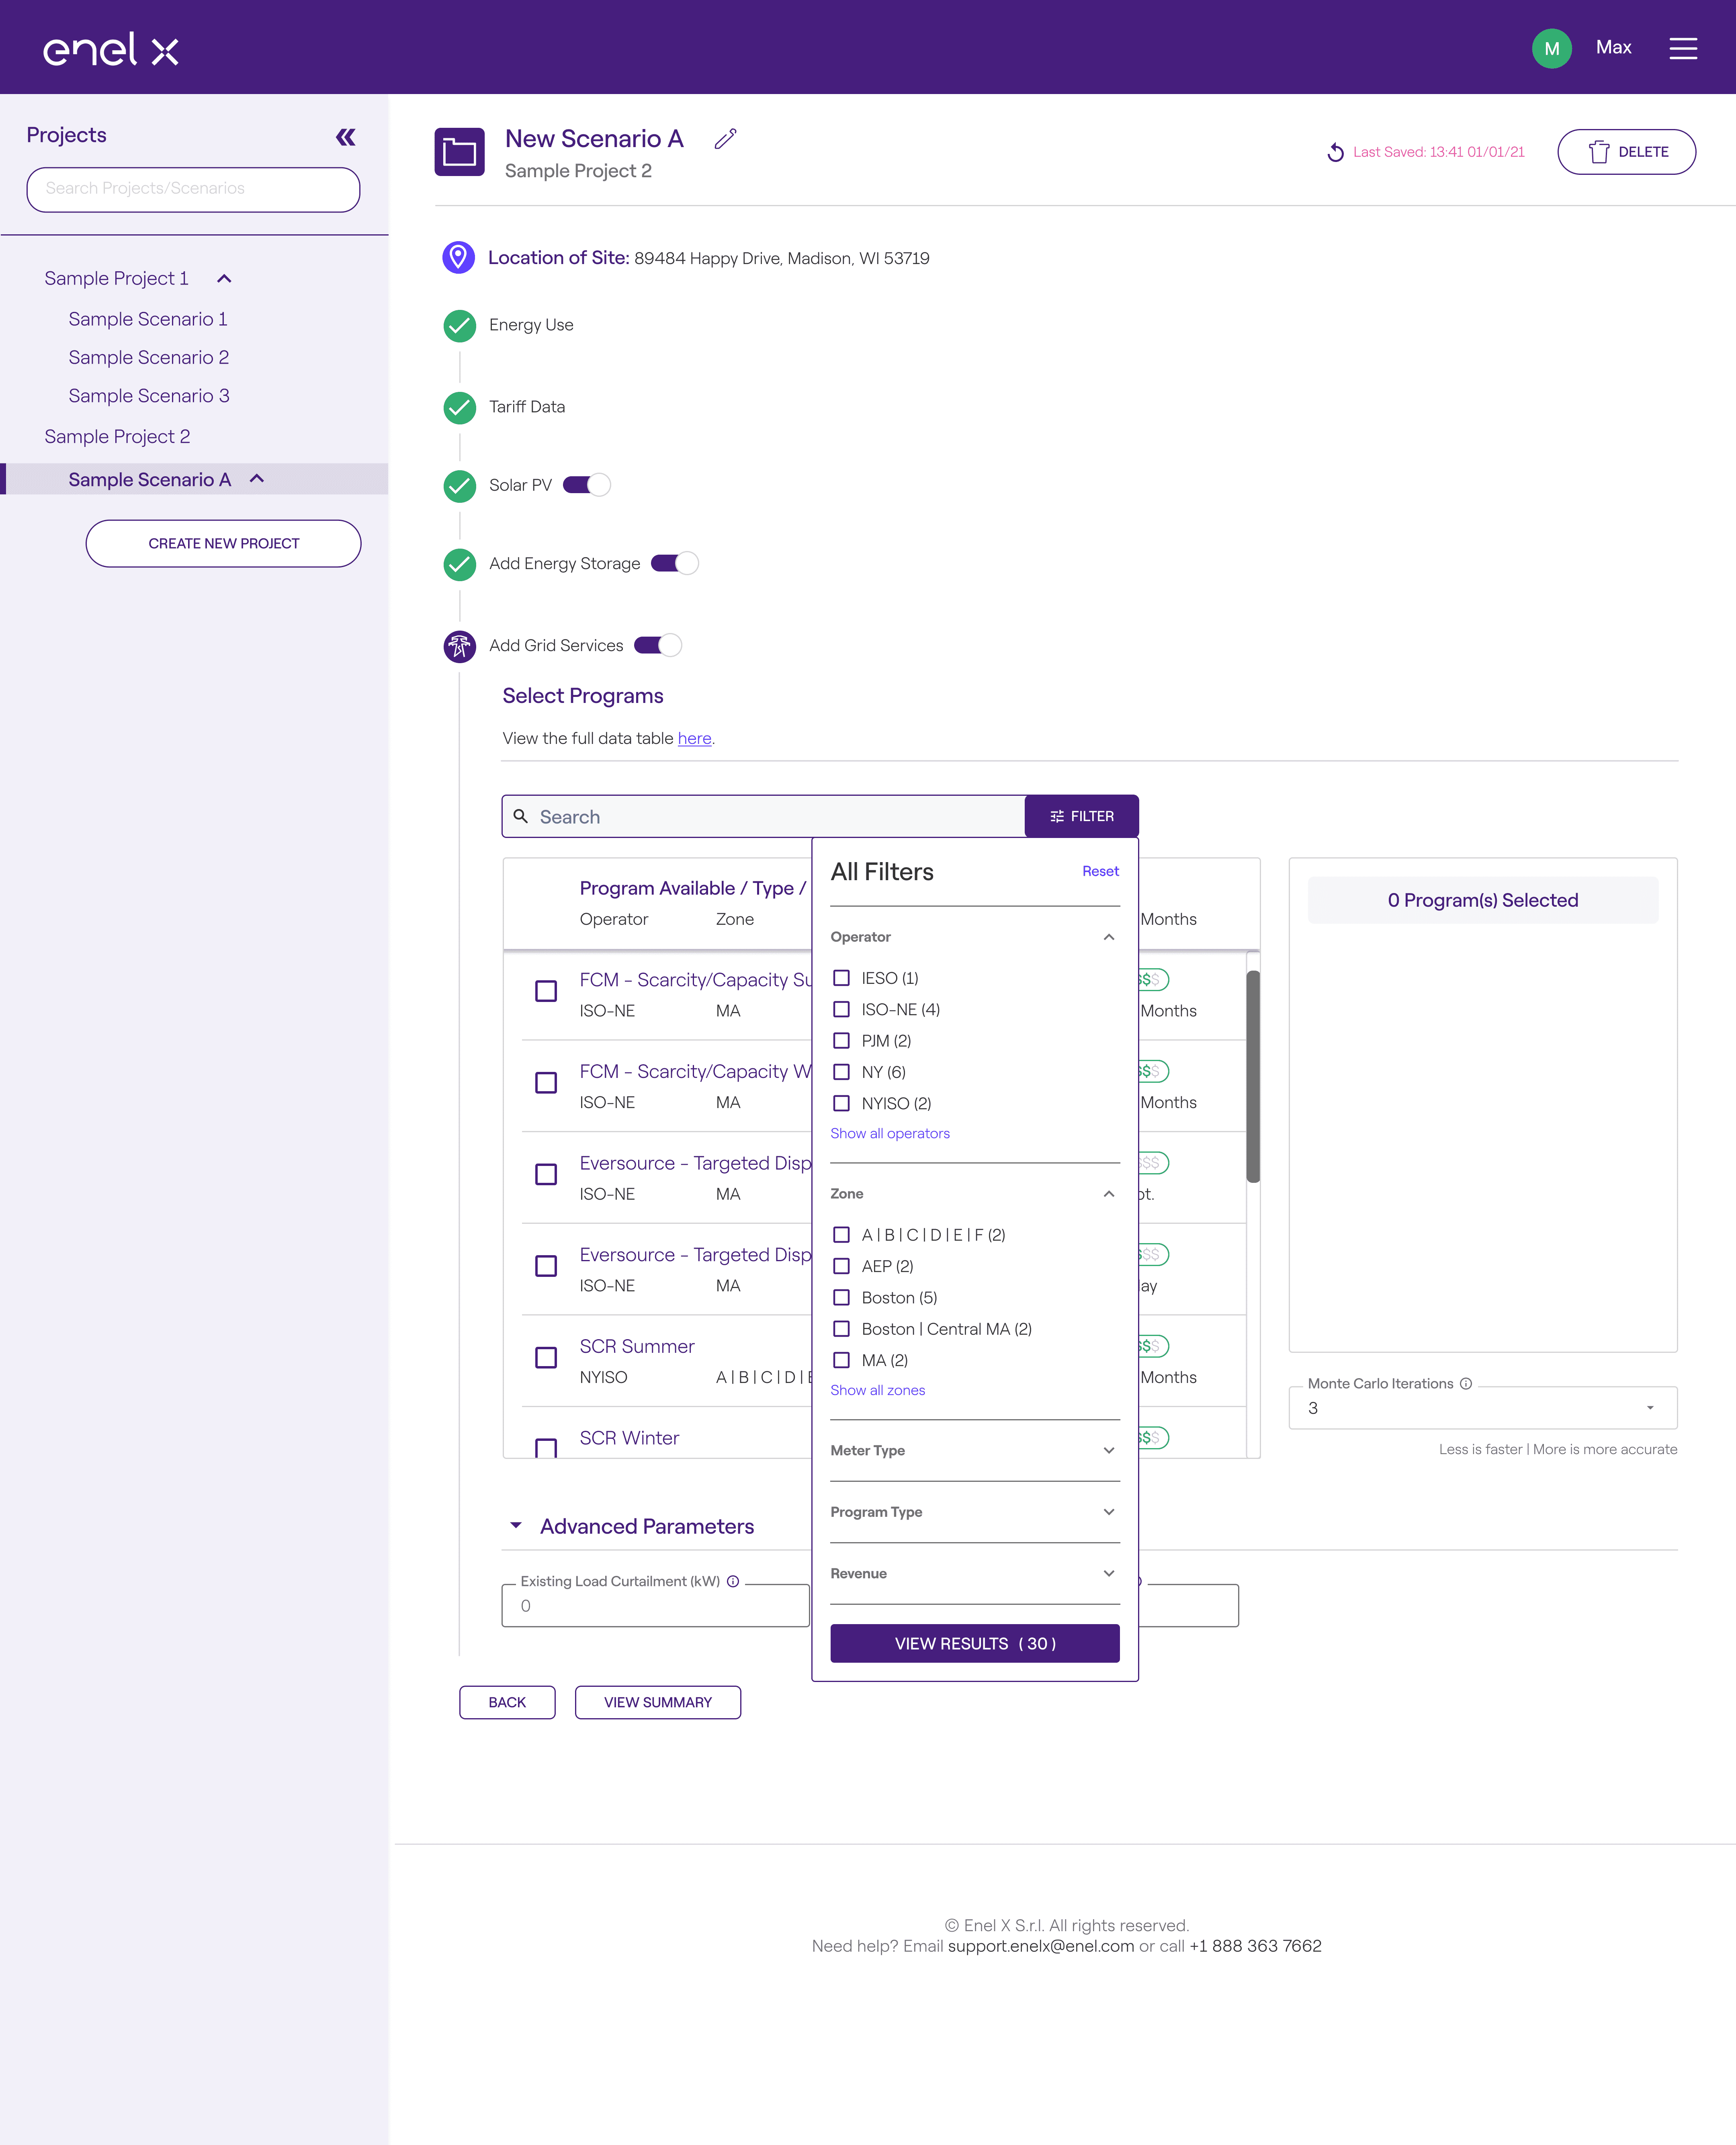The height and width of the screenshot is (2145, 1736).
Task: Click the green M user avatar
Action: pos(1551,48)
